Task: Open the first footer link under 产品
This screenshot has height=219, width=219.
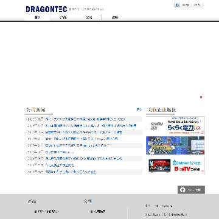Action: click(x=47, y=212)
